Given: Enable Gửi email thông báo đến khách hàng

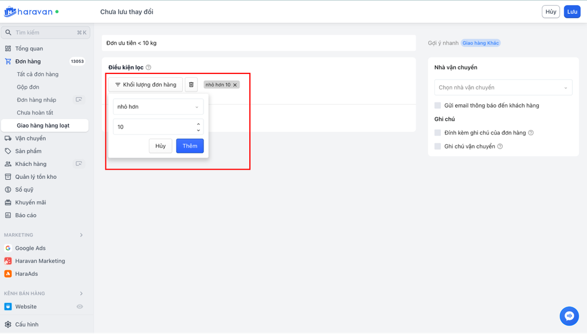Looking at the screenshot, I should tap(438, 105).
